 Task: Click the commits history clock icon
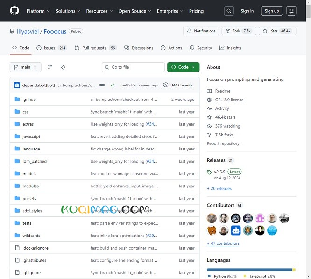165,85
